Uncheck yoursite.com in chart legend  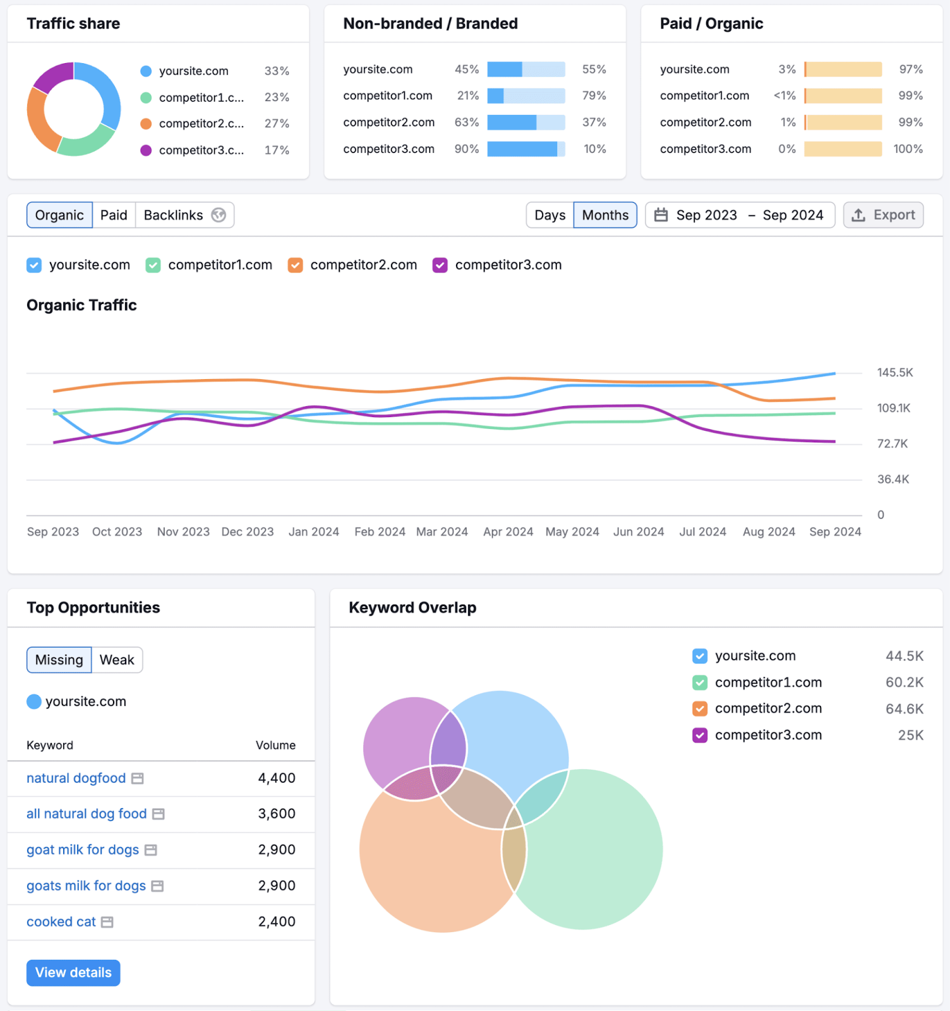click(x=34, y=265)
